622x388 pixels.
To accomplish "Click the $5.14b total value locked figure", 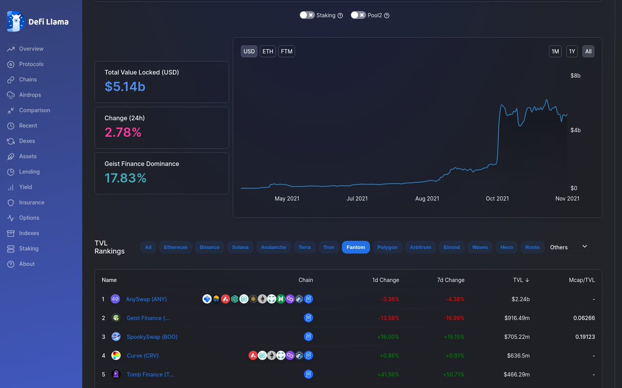I will 125,87.
